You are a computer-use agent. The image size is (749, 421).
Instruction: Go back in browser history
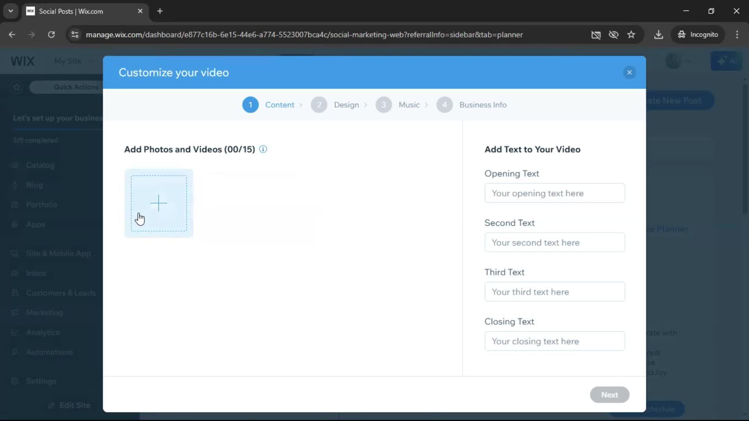click(12, 35)
